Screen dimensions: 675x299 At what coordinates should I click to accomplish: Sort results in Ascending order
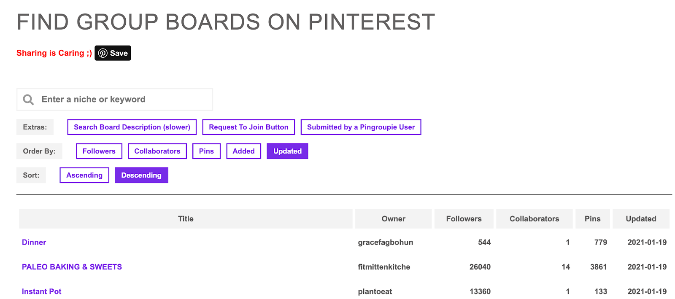pyautogui.click(x=84, y=175)
